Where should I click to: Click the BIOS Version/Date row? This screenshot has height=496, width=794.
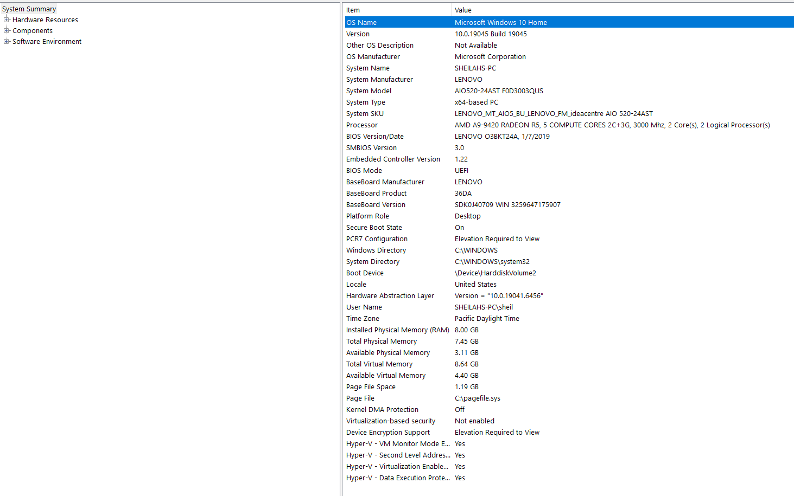(x=569, y=136)
